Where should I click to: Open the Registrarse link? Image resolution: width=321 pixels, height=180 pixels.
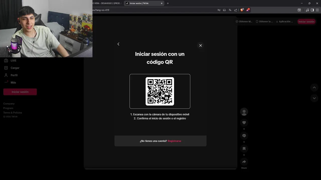click(174, 141)
